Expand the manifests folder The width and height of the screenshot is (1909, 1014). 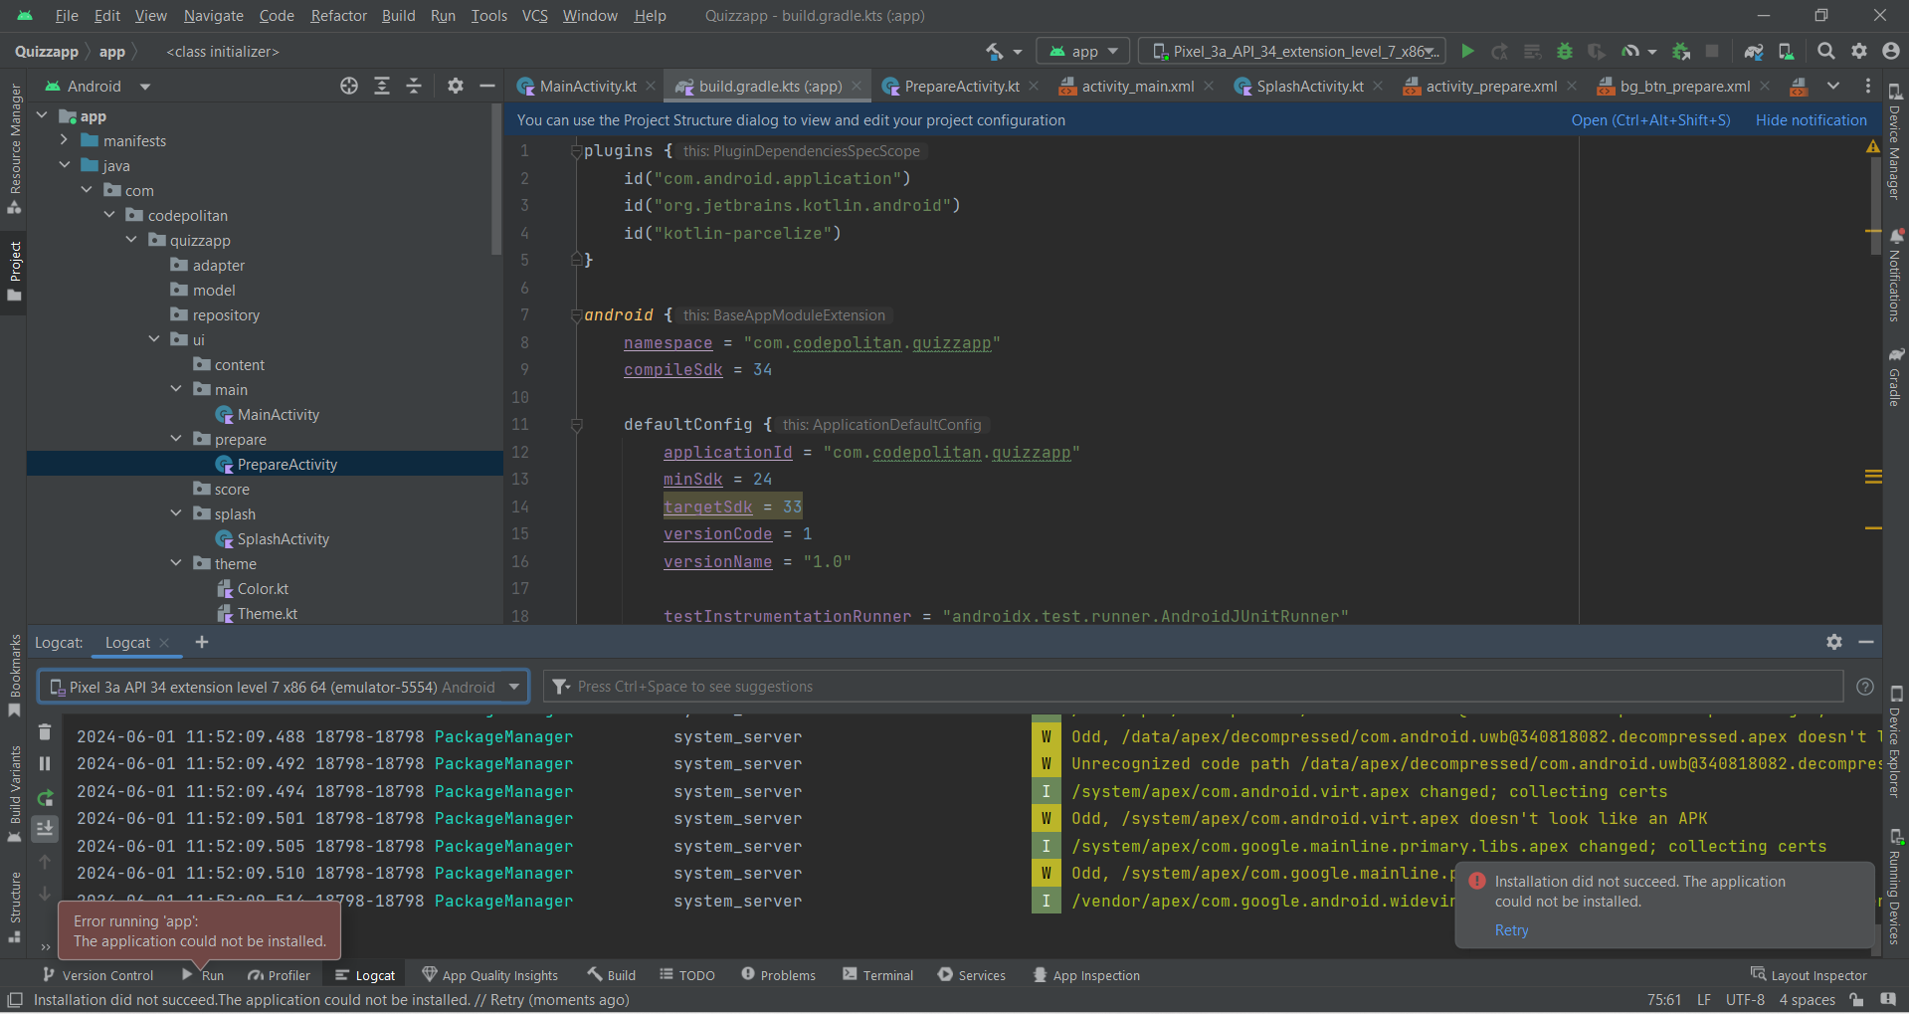[65, 140]
